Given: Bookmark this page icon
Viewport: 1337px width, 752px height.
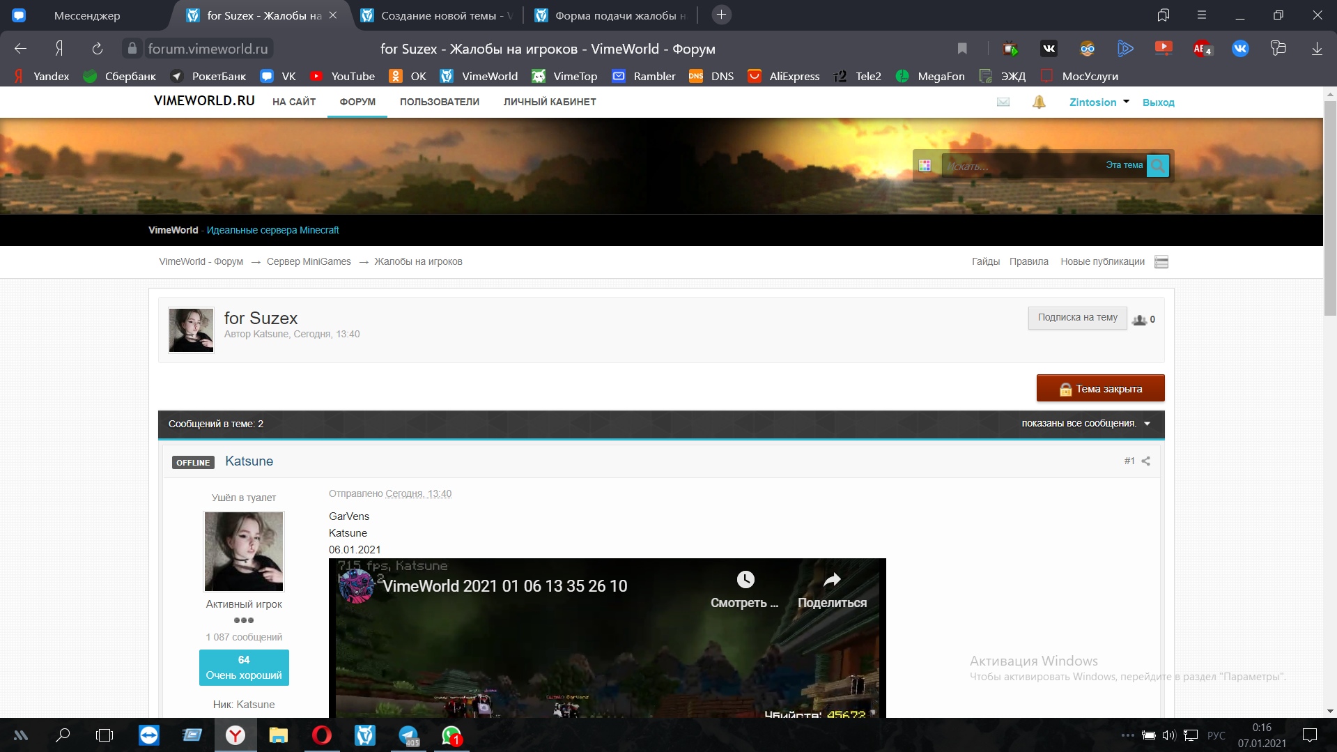Looking at the screenshot, I should [x=962, y=49].
